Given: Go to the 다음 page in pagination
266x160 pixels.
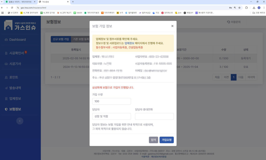Looking at the screenshot, I should pyautogui.click(x=241, y=77).
